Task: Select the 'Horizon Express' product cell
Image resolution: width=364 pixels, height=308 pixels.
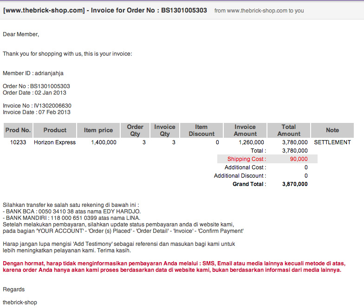Action: [55, 142]
